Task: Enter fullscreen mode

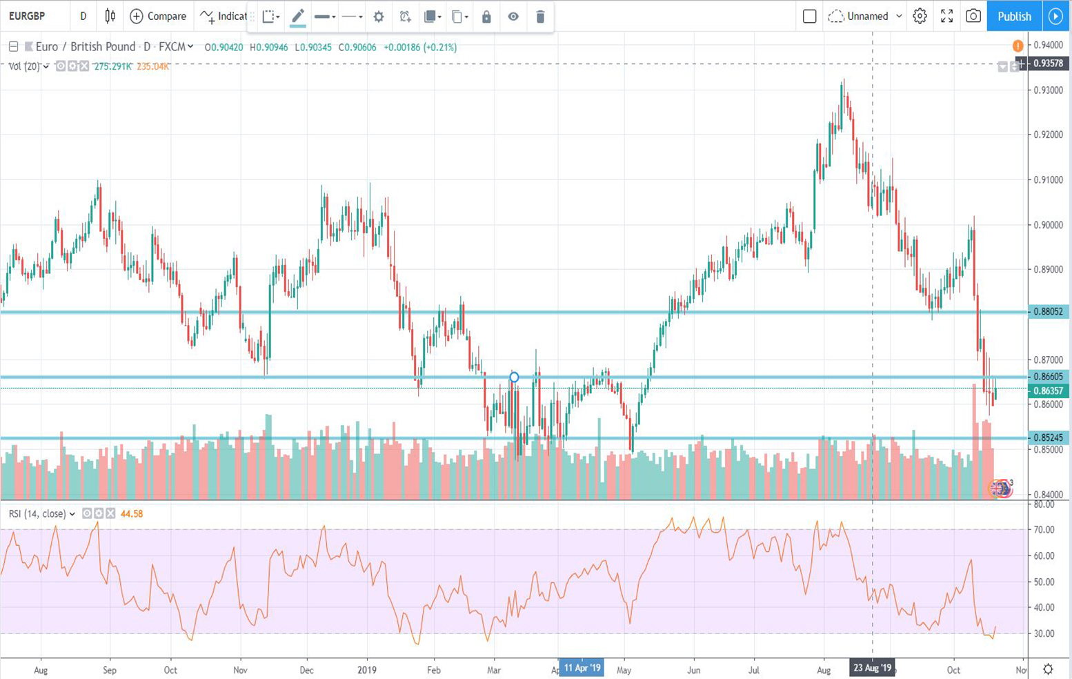Action: point(946,16)
